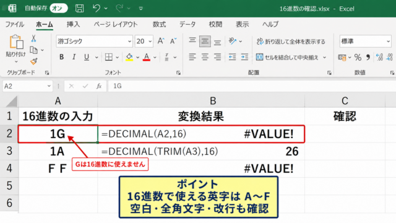
Task: Open the 配置 dialog launcher
Action: (x=329, y=73)
